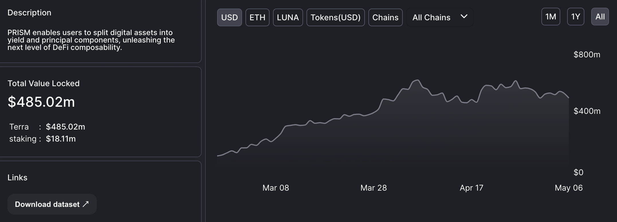Image resolution: width=617 pixels, height=222 pixels.
Task: Set chart range to 1M
Action: point(551,17)
